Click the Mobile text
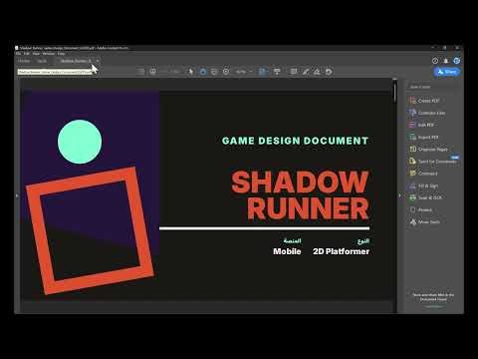 point(287,251)
